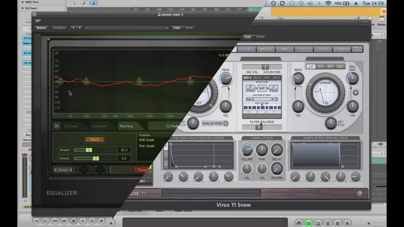Click the amplifier Volume knob

tap(247, 150)
